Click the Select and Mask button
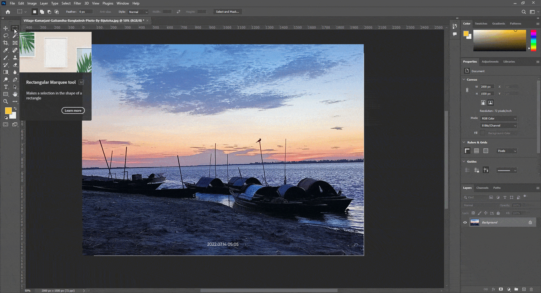541x293 pixels. point(227,12)
